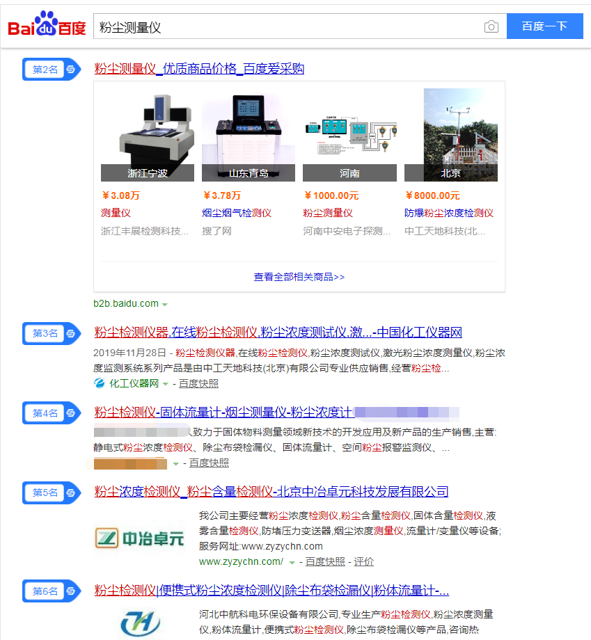Open 百度快照 for the 第4名 result
This screenshot has width=591, height=640.
point(209,463)
